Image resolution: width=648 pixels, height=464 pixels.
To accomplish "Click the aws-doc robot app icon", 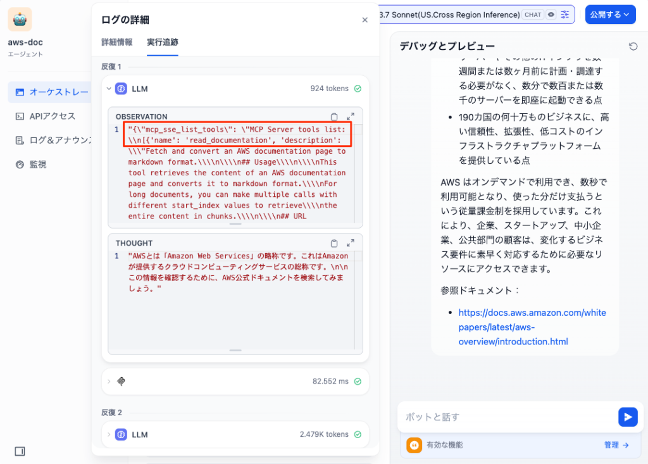I will [20, 19].
